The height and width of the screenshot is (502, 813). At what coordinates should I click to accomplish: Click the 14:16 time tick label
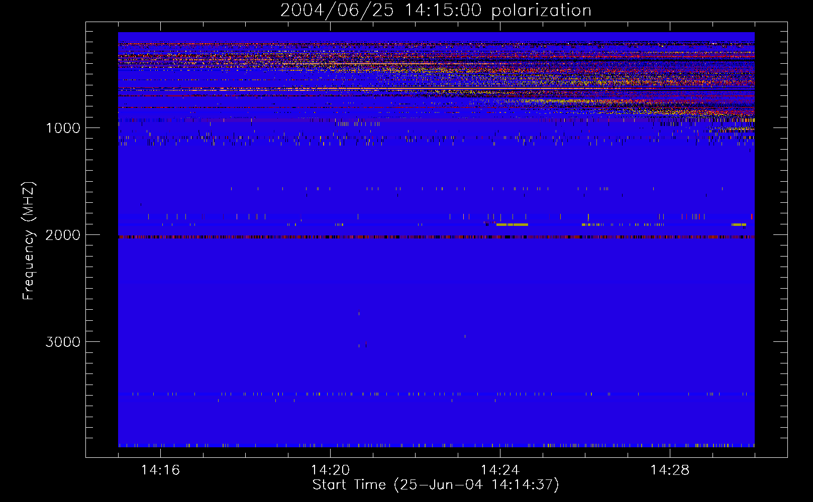pyautogui.click(x=160, y=470)
